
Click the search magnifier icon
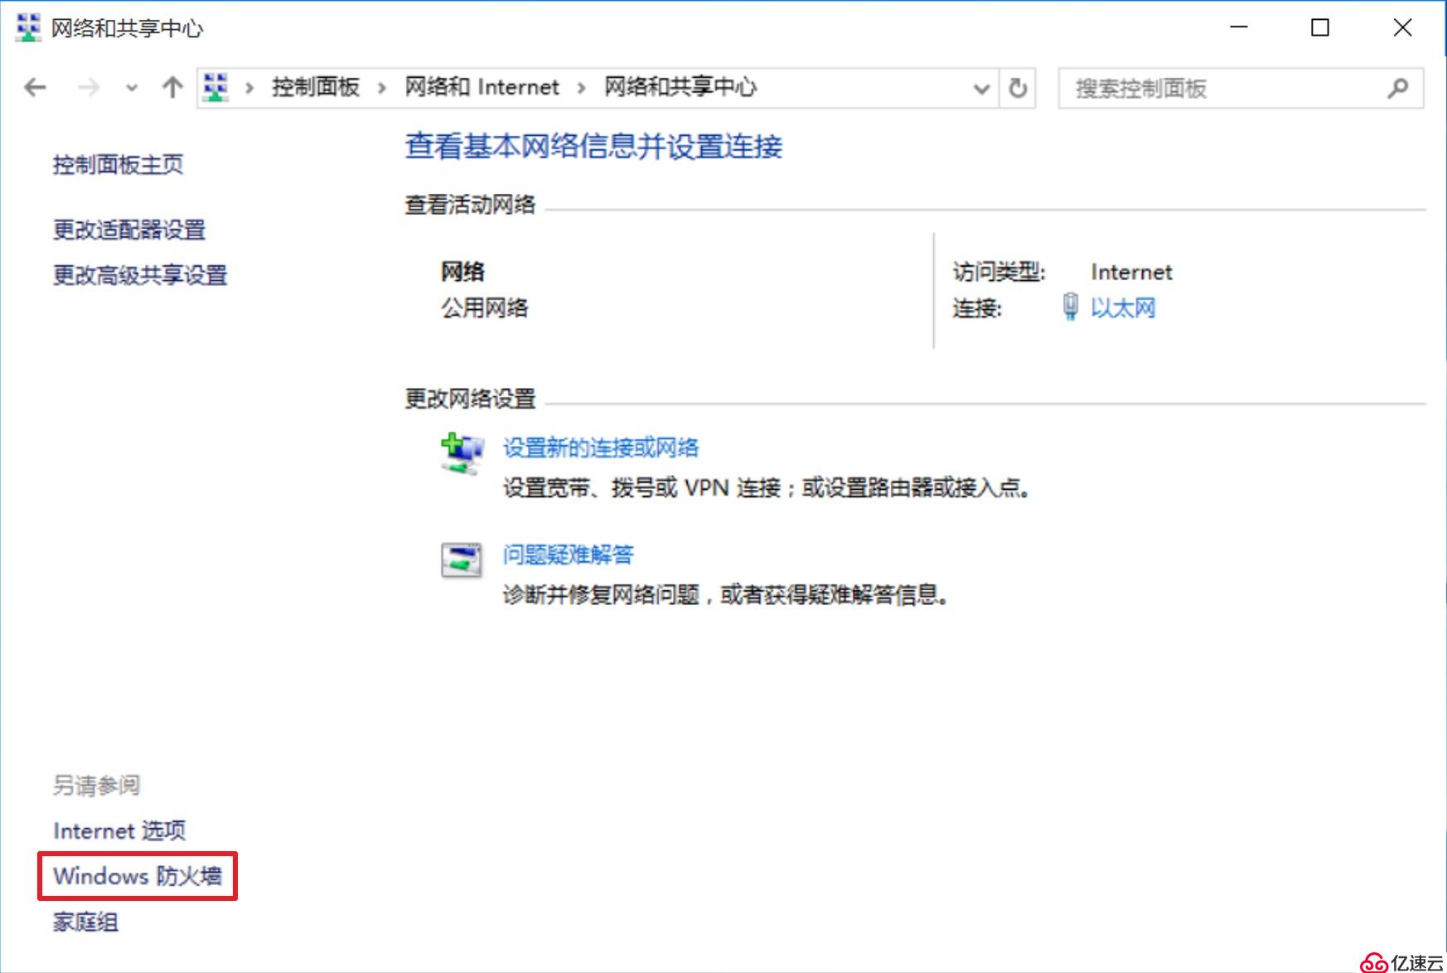tap(1398, 88)
